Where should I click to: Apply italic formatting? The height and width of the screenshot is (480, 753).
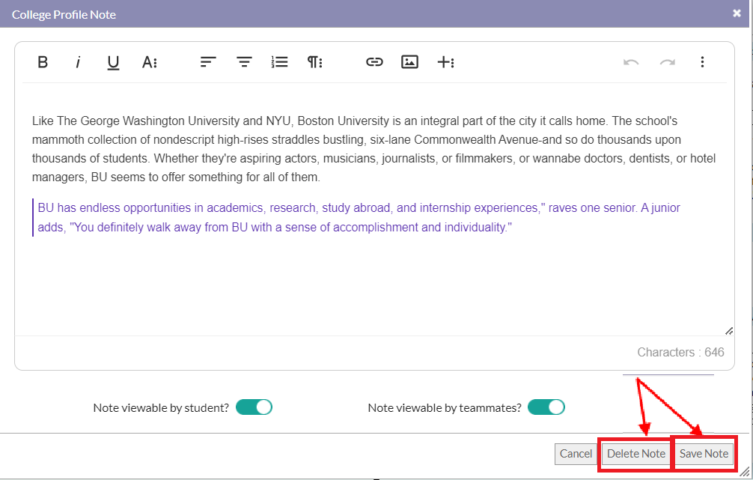tap(78, 62)
